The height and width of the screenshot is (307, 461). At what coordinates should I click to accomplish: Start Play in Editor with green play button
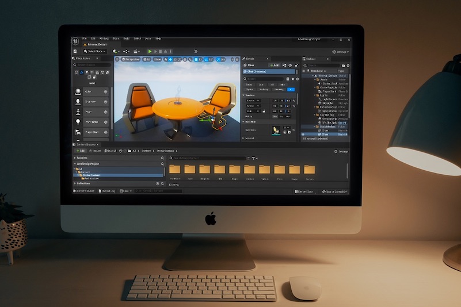150,51
